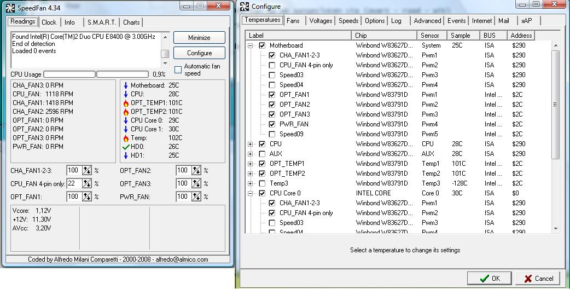This screenshot has height=289, width=570.
Task: Sort by the Chip column header
Action: [x=384, y=36]
